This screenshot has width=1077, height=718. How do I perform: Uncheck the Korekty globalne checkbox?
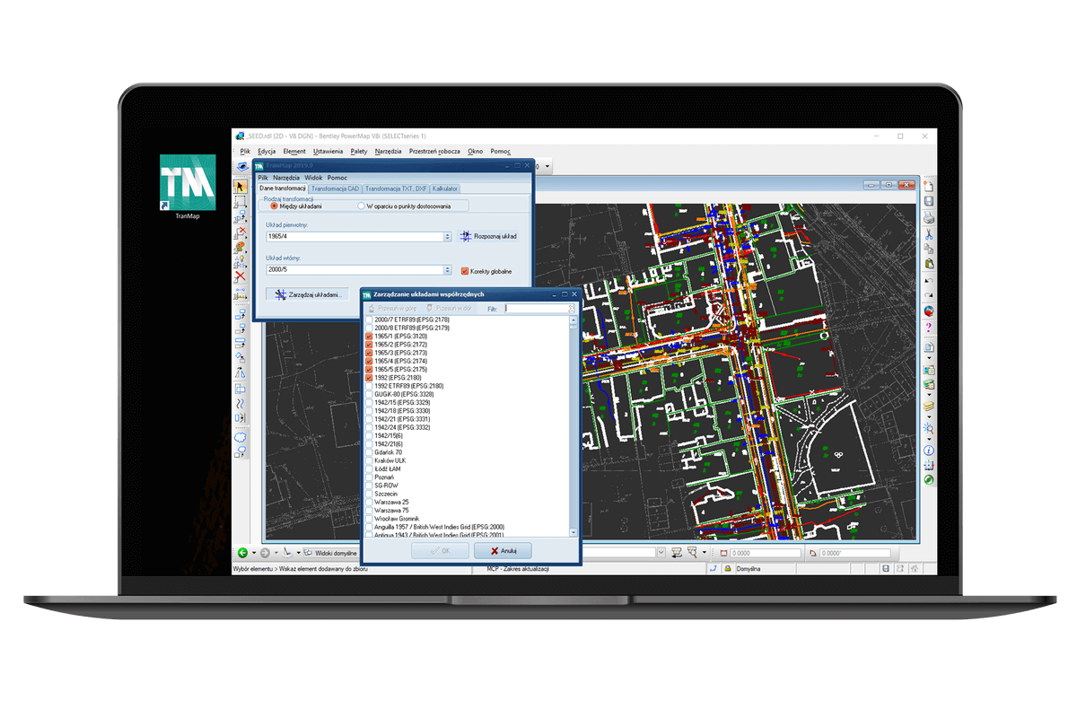coord(464,270)
